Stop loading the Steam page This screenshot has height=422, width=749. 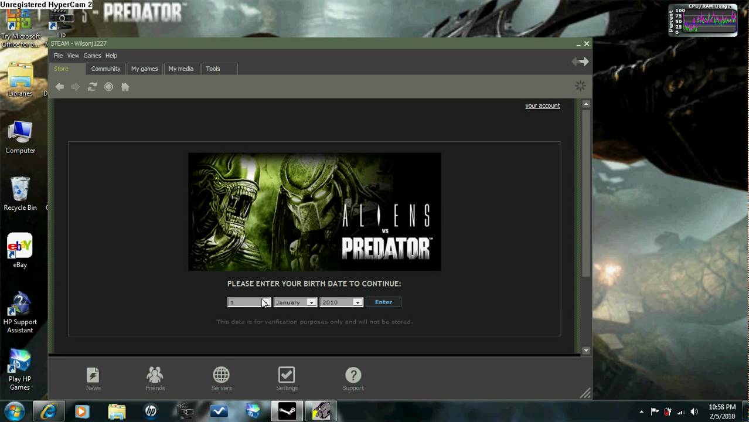pyautogui.click(x=108, y=87)
